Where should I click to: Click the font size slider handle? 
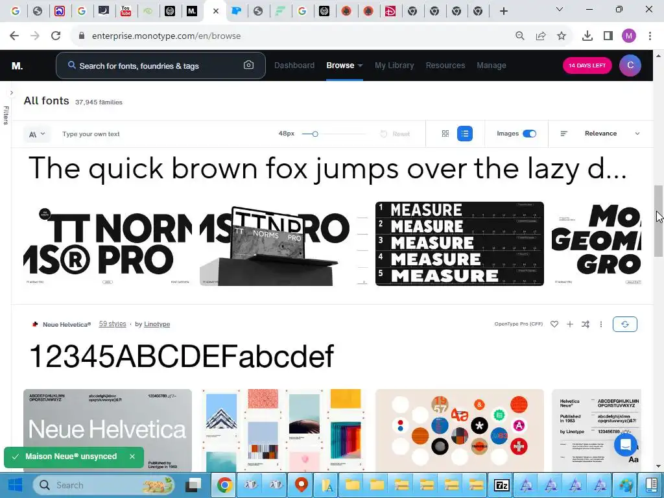315,134
